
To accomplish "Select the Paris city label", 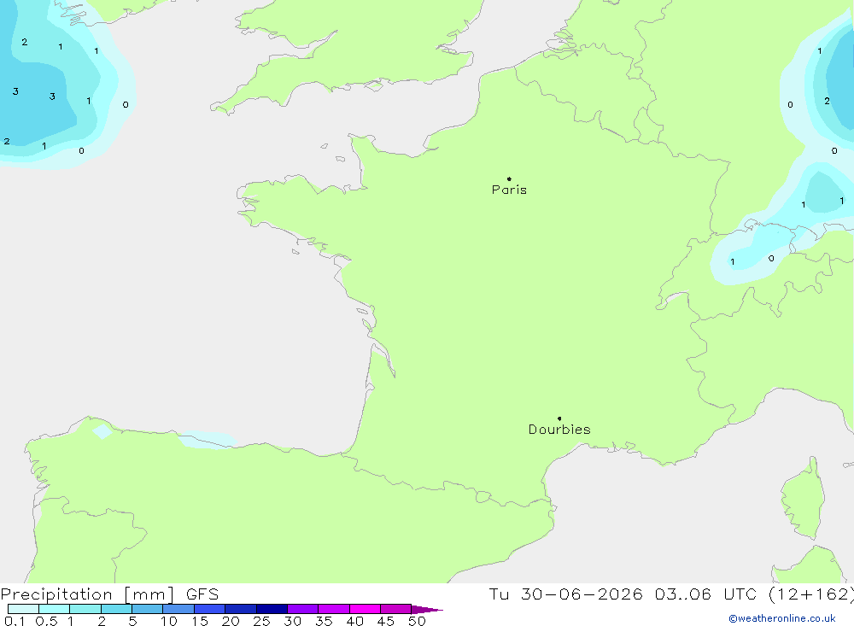I will pos(509,190).
